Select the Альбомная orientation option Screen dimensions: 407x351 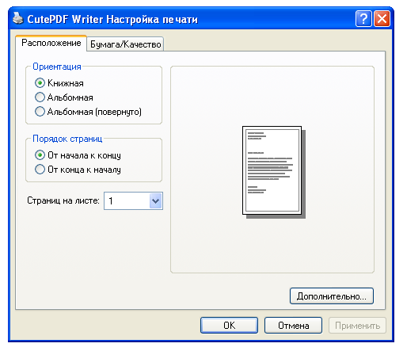(x=40, y=97)
